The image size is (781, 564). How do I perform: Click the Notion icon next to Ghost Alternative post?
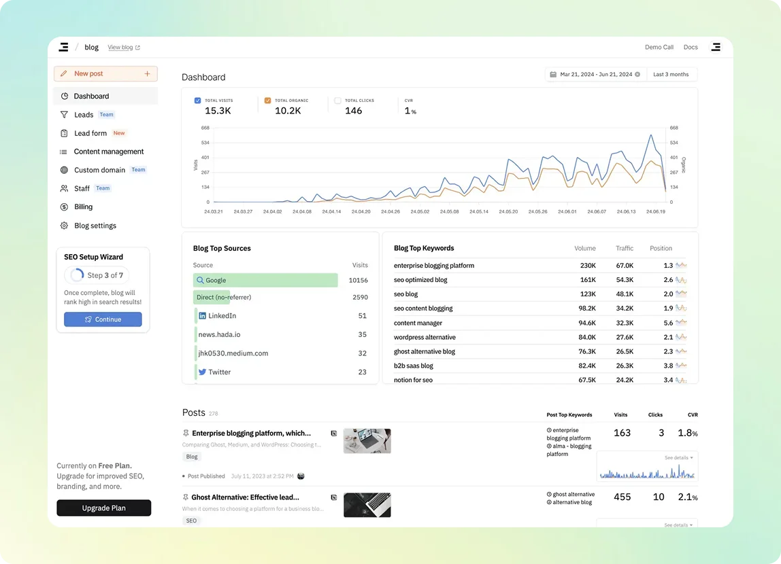click(x=333, y=497)
